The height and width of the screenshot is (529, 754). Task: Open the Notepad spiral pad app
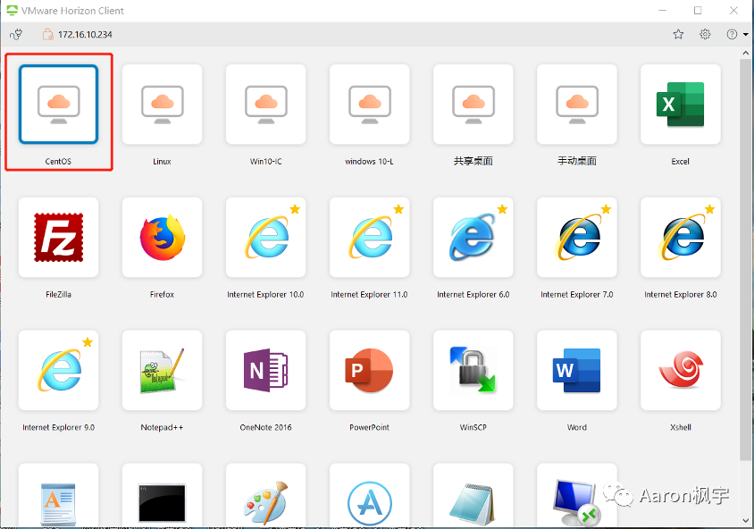(473, 495)
